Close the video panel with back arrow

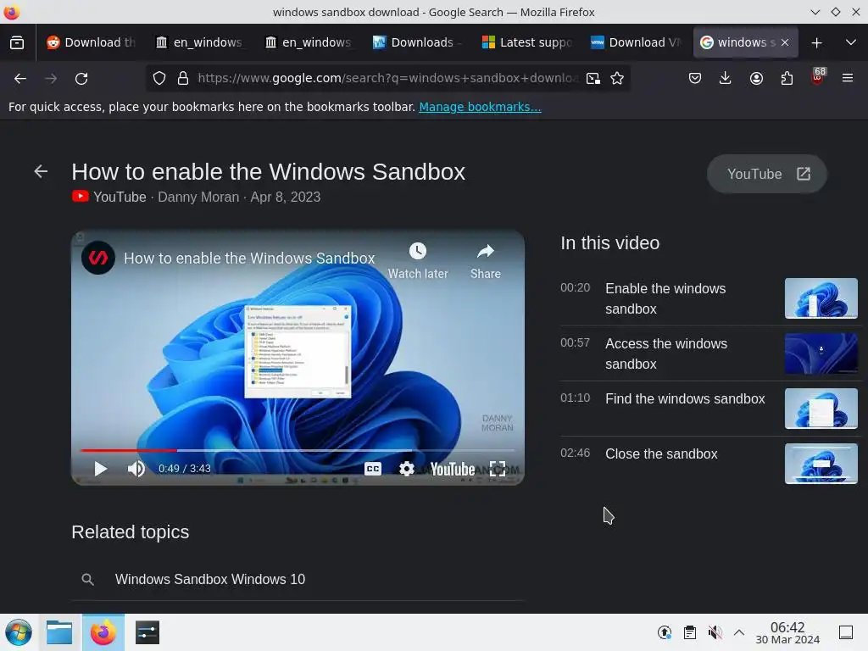coord(41,171)
